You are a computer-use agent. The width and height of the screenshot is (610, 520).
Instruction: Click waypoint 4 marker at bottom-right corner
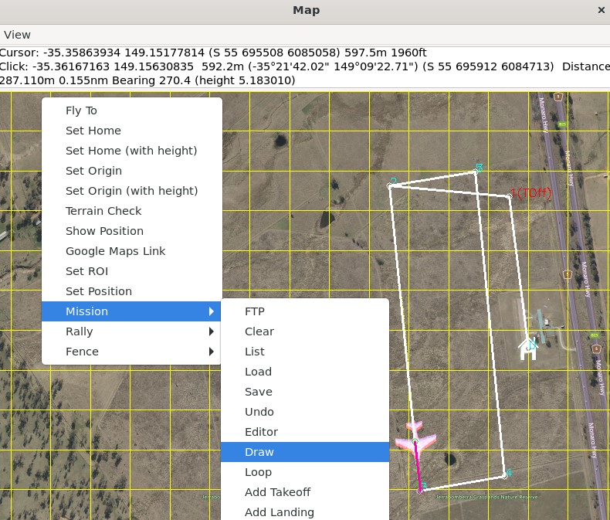(x=504, y=475)
